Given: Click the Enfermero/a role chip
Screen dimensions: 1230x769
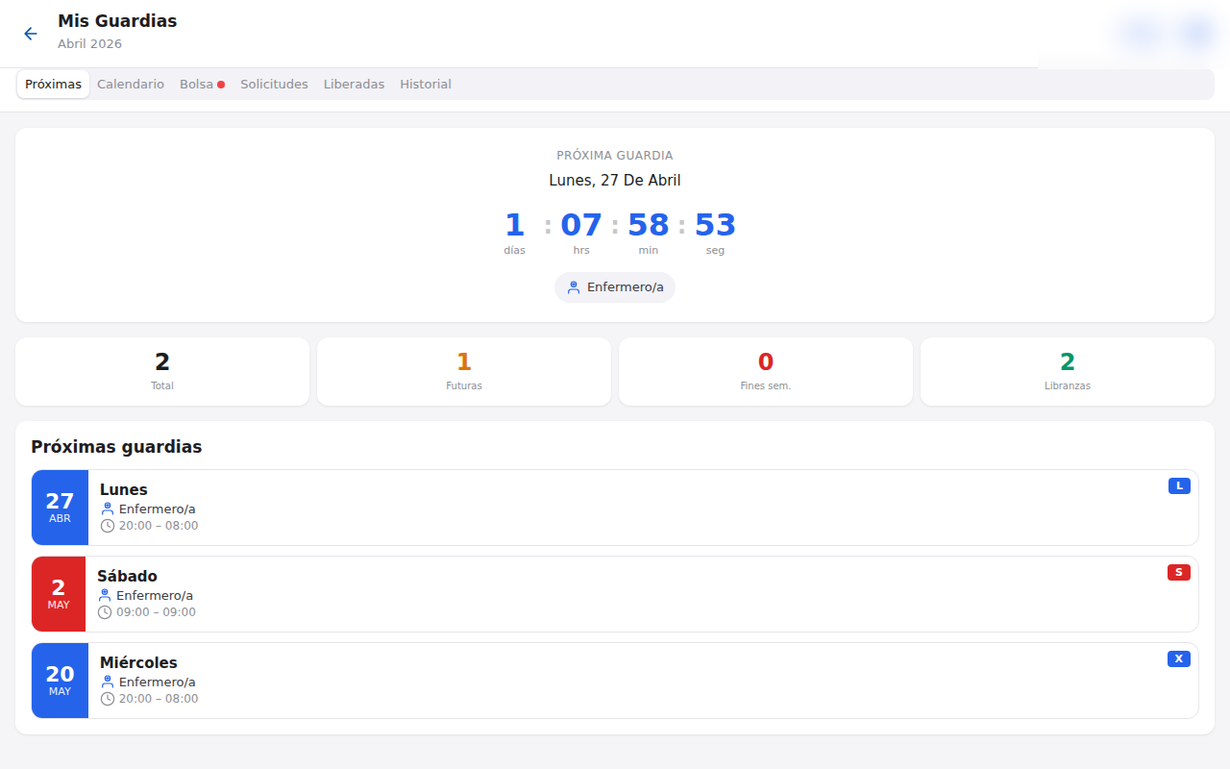Looking at the screenshot, I should [615, 287].
